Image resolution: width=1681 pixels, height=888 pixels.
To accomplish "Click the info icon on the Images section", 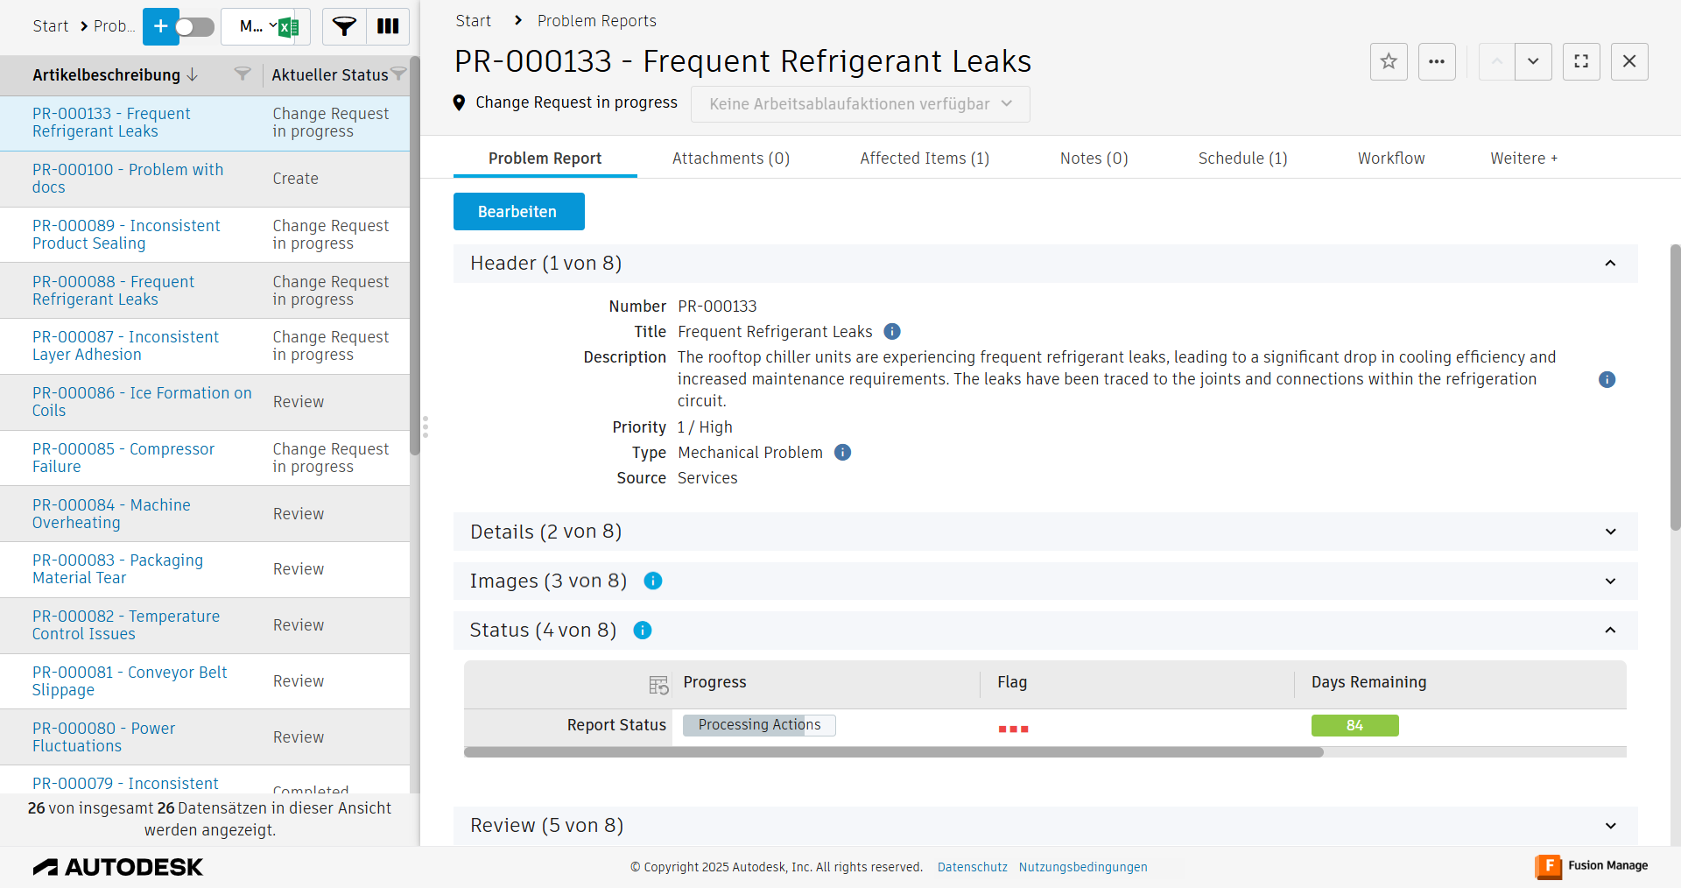I will [x=653, y=581].
